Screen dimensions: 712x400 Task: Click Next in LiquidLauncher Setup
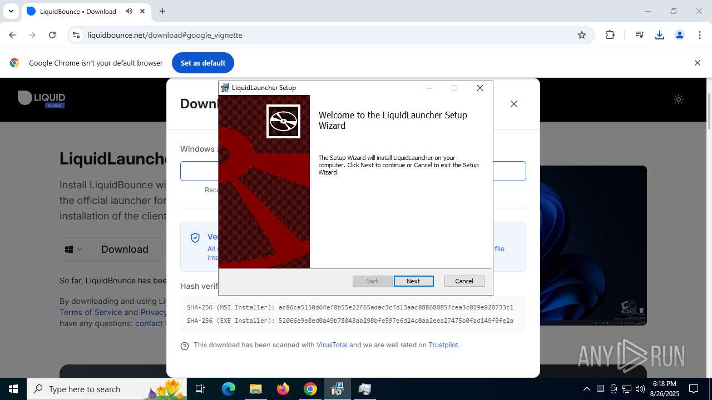tap(413, 281)
